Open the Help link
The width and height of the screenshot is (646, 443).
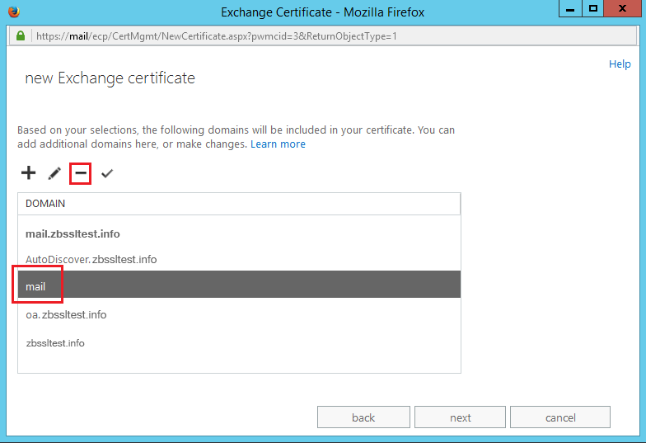click(620, 64)
